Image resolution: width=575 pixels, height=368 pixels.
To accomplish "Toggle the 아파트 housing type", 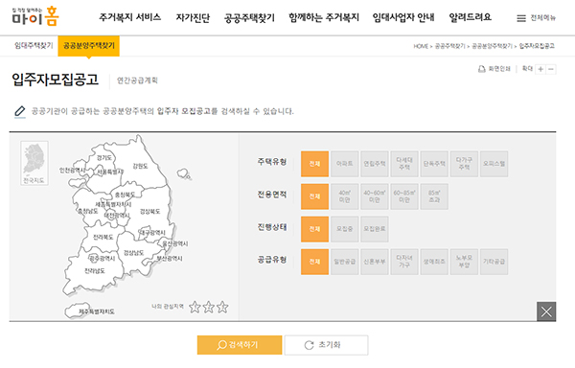I will pos(345,164).
